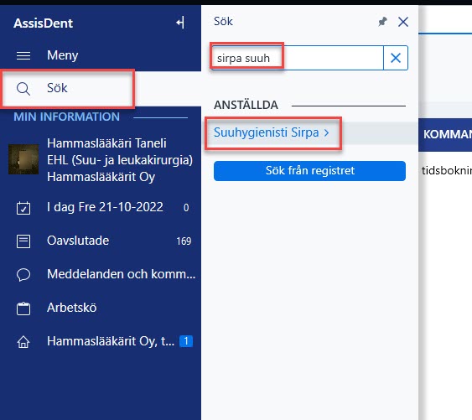
Task: Click the Arbetskö clipboard icon
Action: click(x=23, y=309)
